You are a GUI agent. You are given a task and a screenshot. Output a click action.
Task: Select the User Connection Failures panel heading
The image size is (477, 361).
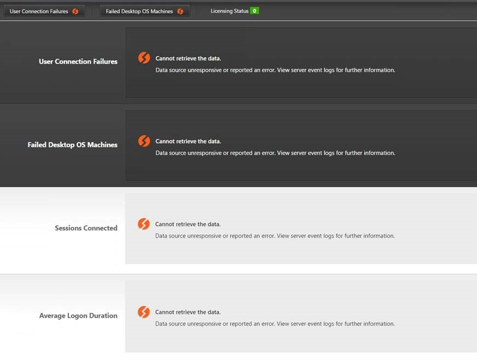click(78, 61)
